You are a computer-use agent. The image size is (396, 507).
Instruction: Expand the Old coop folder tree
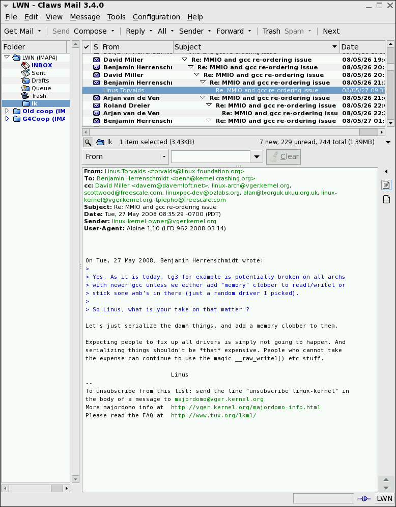[x=7, y=111]
